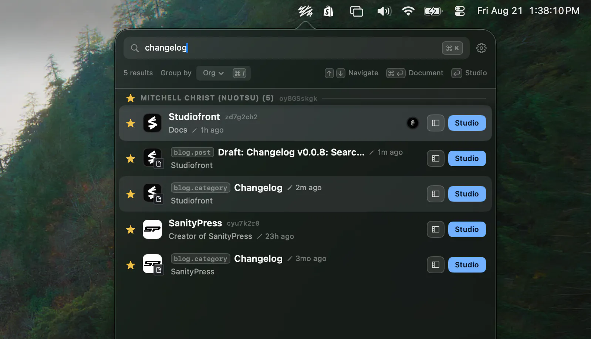Select the SanityPress project title
This screenshot has height=339, width=591.
[195, 223]
